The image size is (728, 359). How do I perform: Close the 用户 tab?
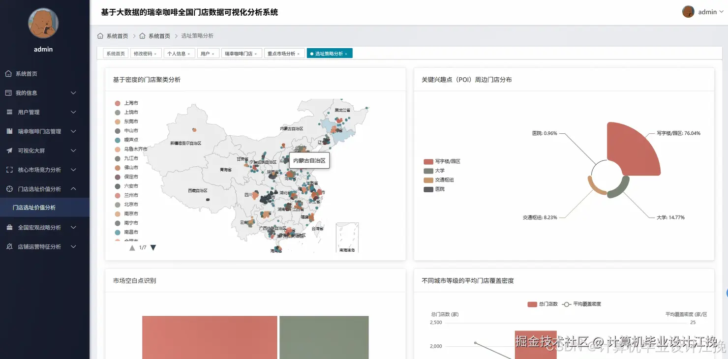point(213,54)
